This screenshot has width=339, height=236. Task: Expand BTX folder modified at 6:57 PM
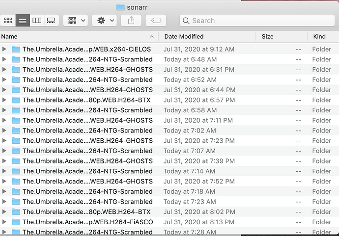pyautogui.click(x=4, y=100)
